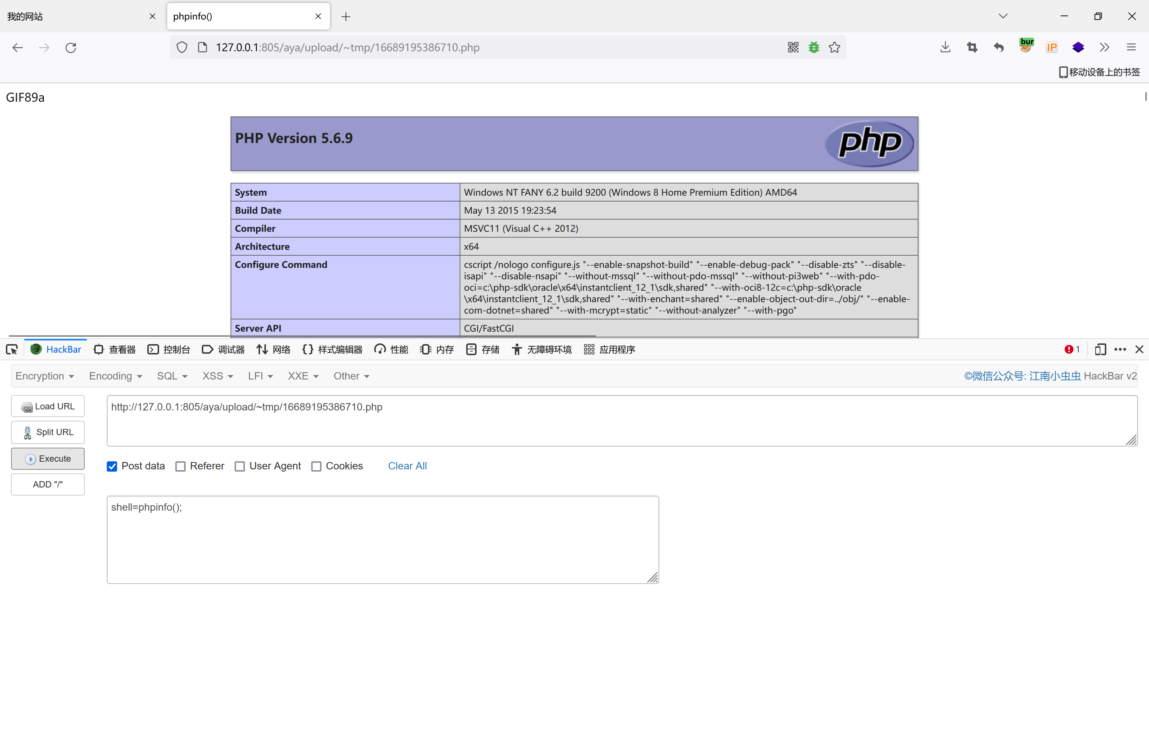This screenshot has height=731, width=1149.
Task: Click the Clear All link
Action: pos(407,466)
